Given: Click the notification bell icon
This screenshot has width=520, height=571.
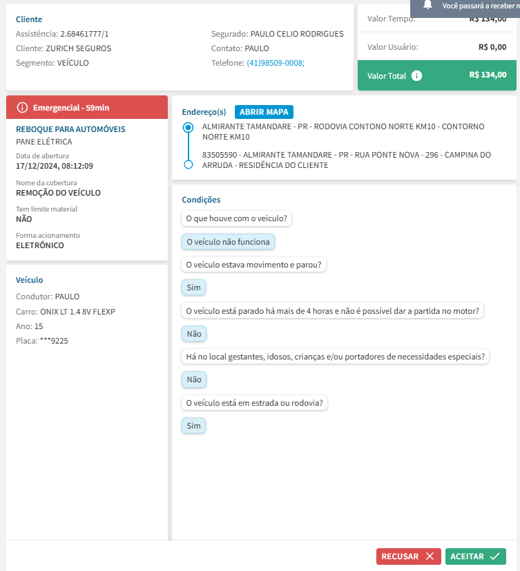Looking at the screenshot, I should point(428,5).
